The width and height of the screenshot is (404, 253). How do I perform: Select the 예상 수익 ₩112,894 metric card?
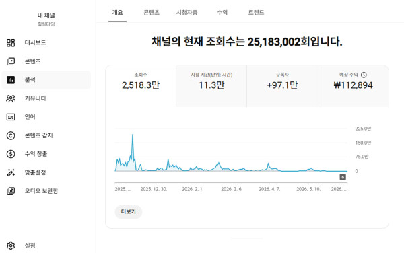click(353, 86)
